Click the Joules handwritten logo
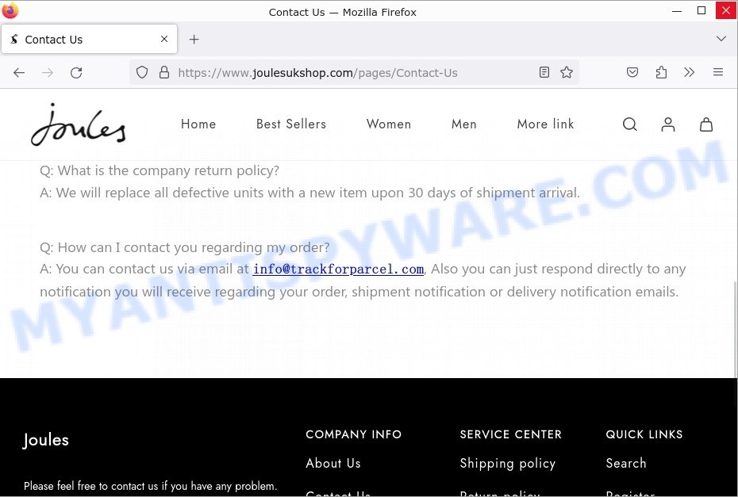The height and width of the screenshot is (497, 738). (78, 124)
